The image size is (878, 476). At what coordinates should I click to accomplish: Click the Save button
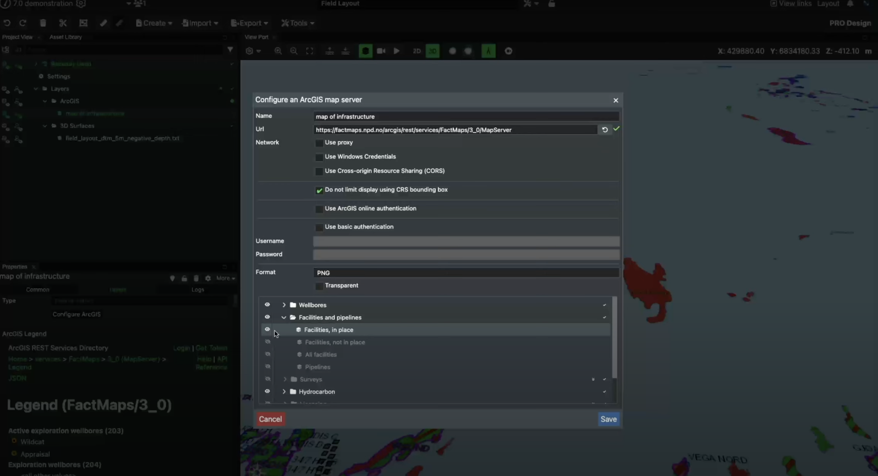point(608,419)
